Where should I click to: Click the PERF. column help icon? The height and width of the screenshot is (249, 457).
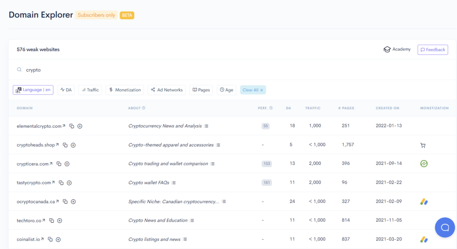[x=271, y=108]
